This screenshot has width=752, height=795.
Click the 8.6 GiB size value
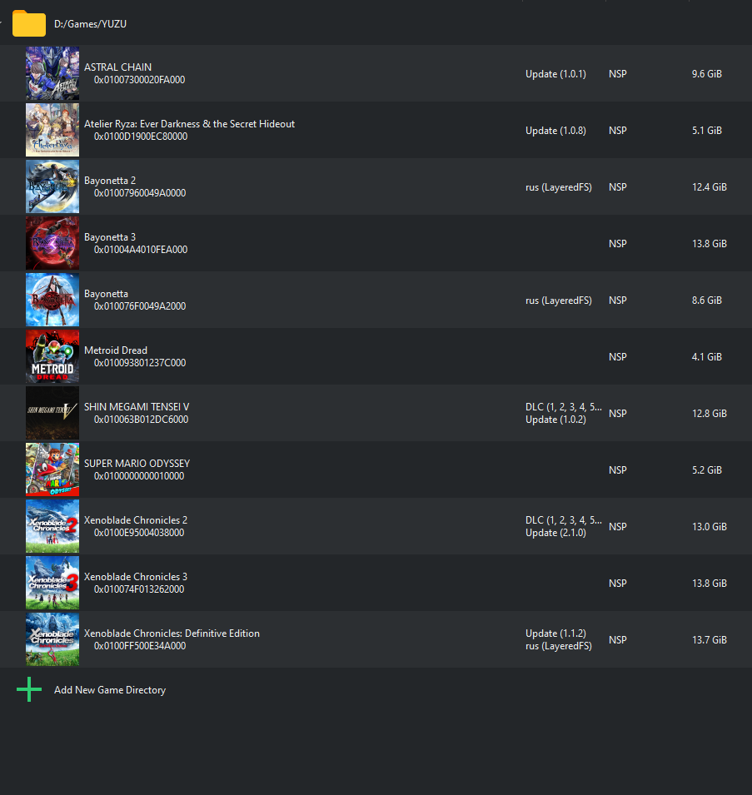[x=707, y=301]
